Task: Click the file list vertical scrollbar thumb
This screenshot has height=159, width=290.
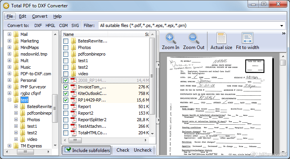Action: tap(152, 76)
